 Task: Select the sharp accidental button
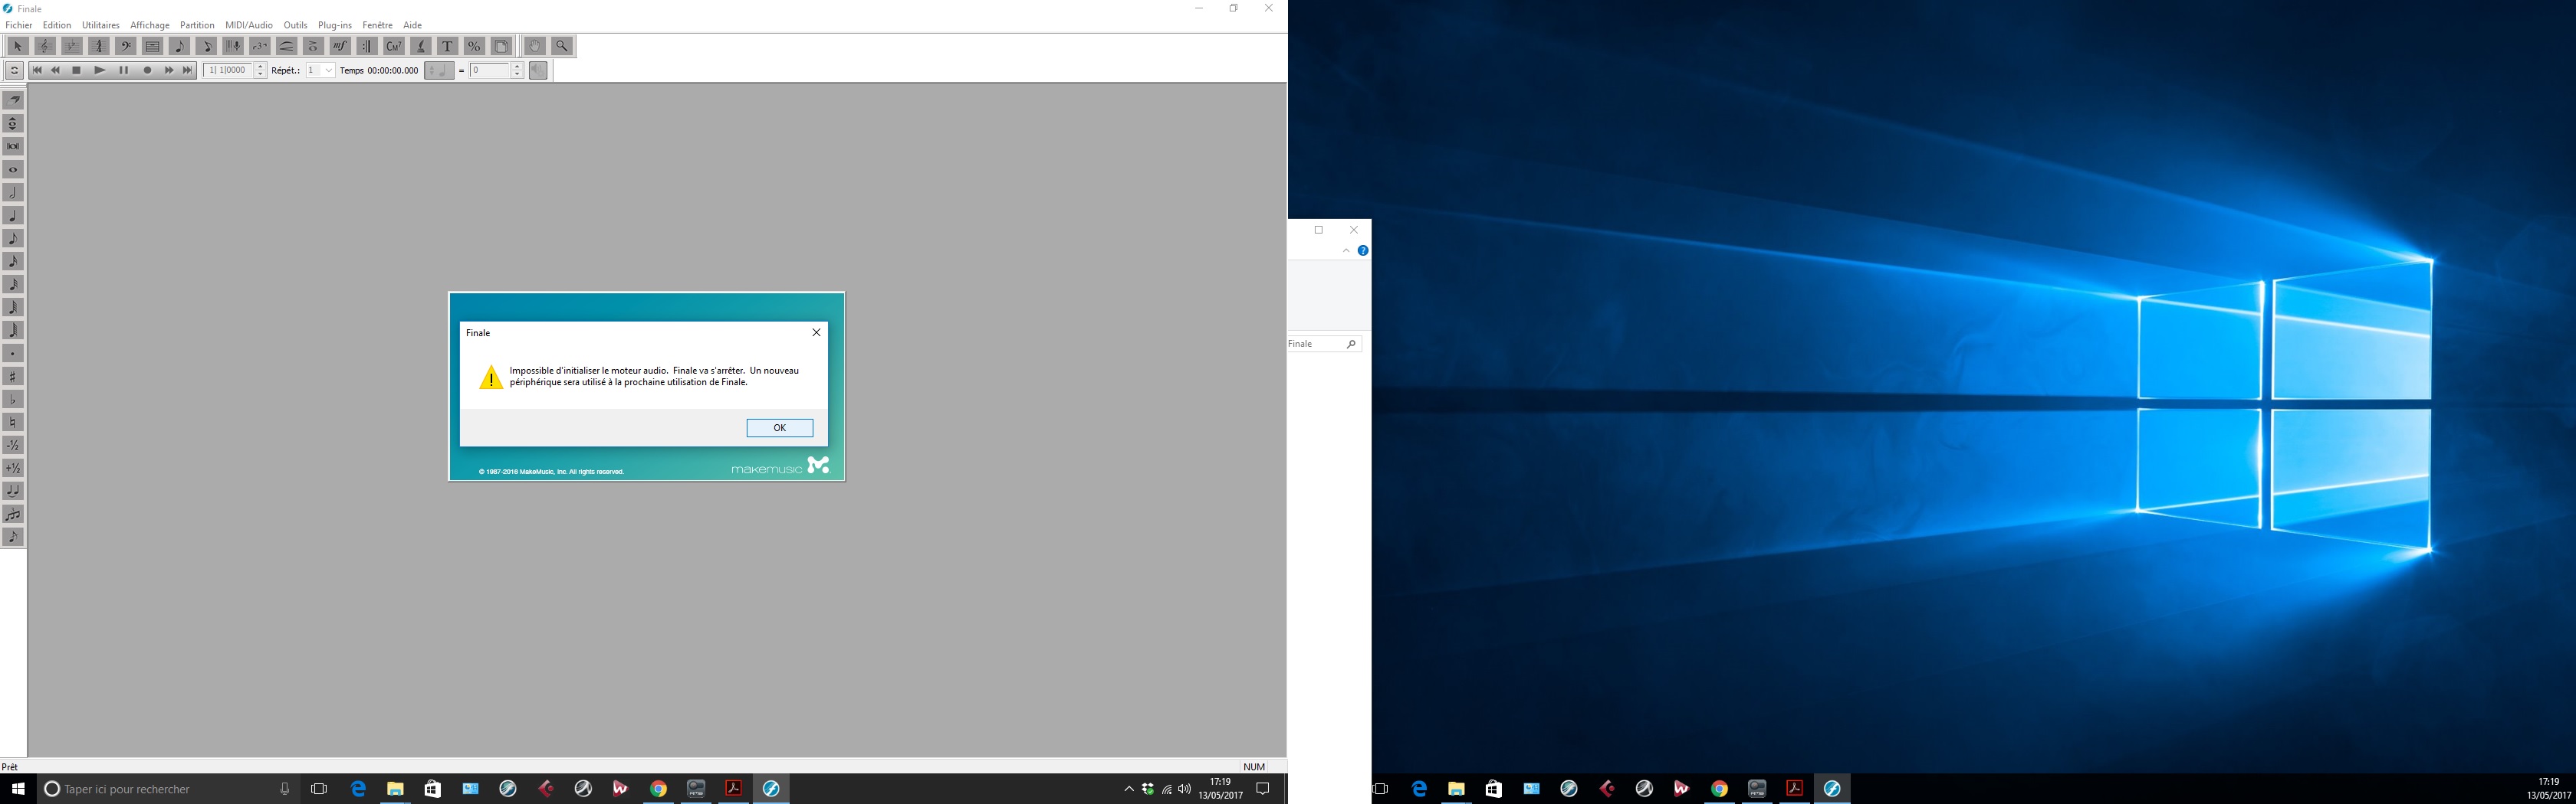tap(13, 377)
